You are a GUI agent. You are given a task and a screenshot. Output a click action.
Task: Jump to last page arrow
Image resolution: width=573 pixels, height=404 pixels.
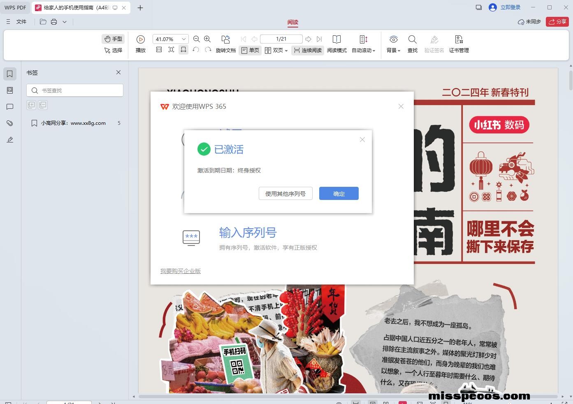pos(319,39)
